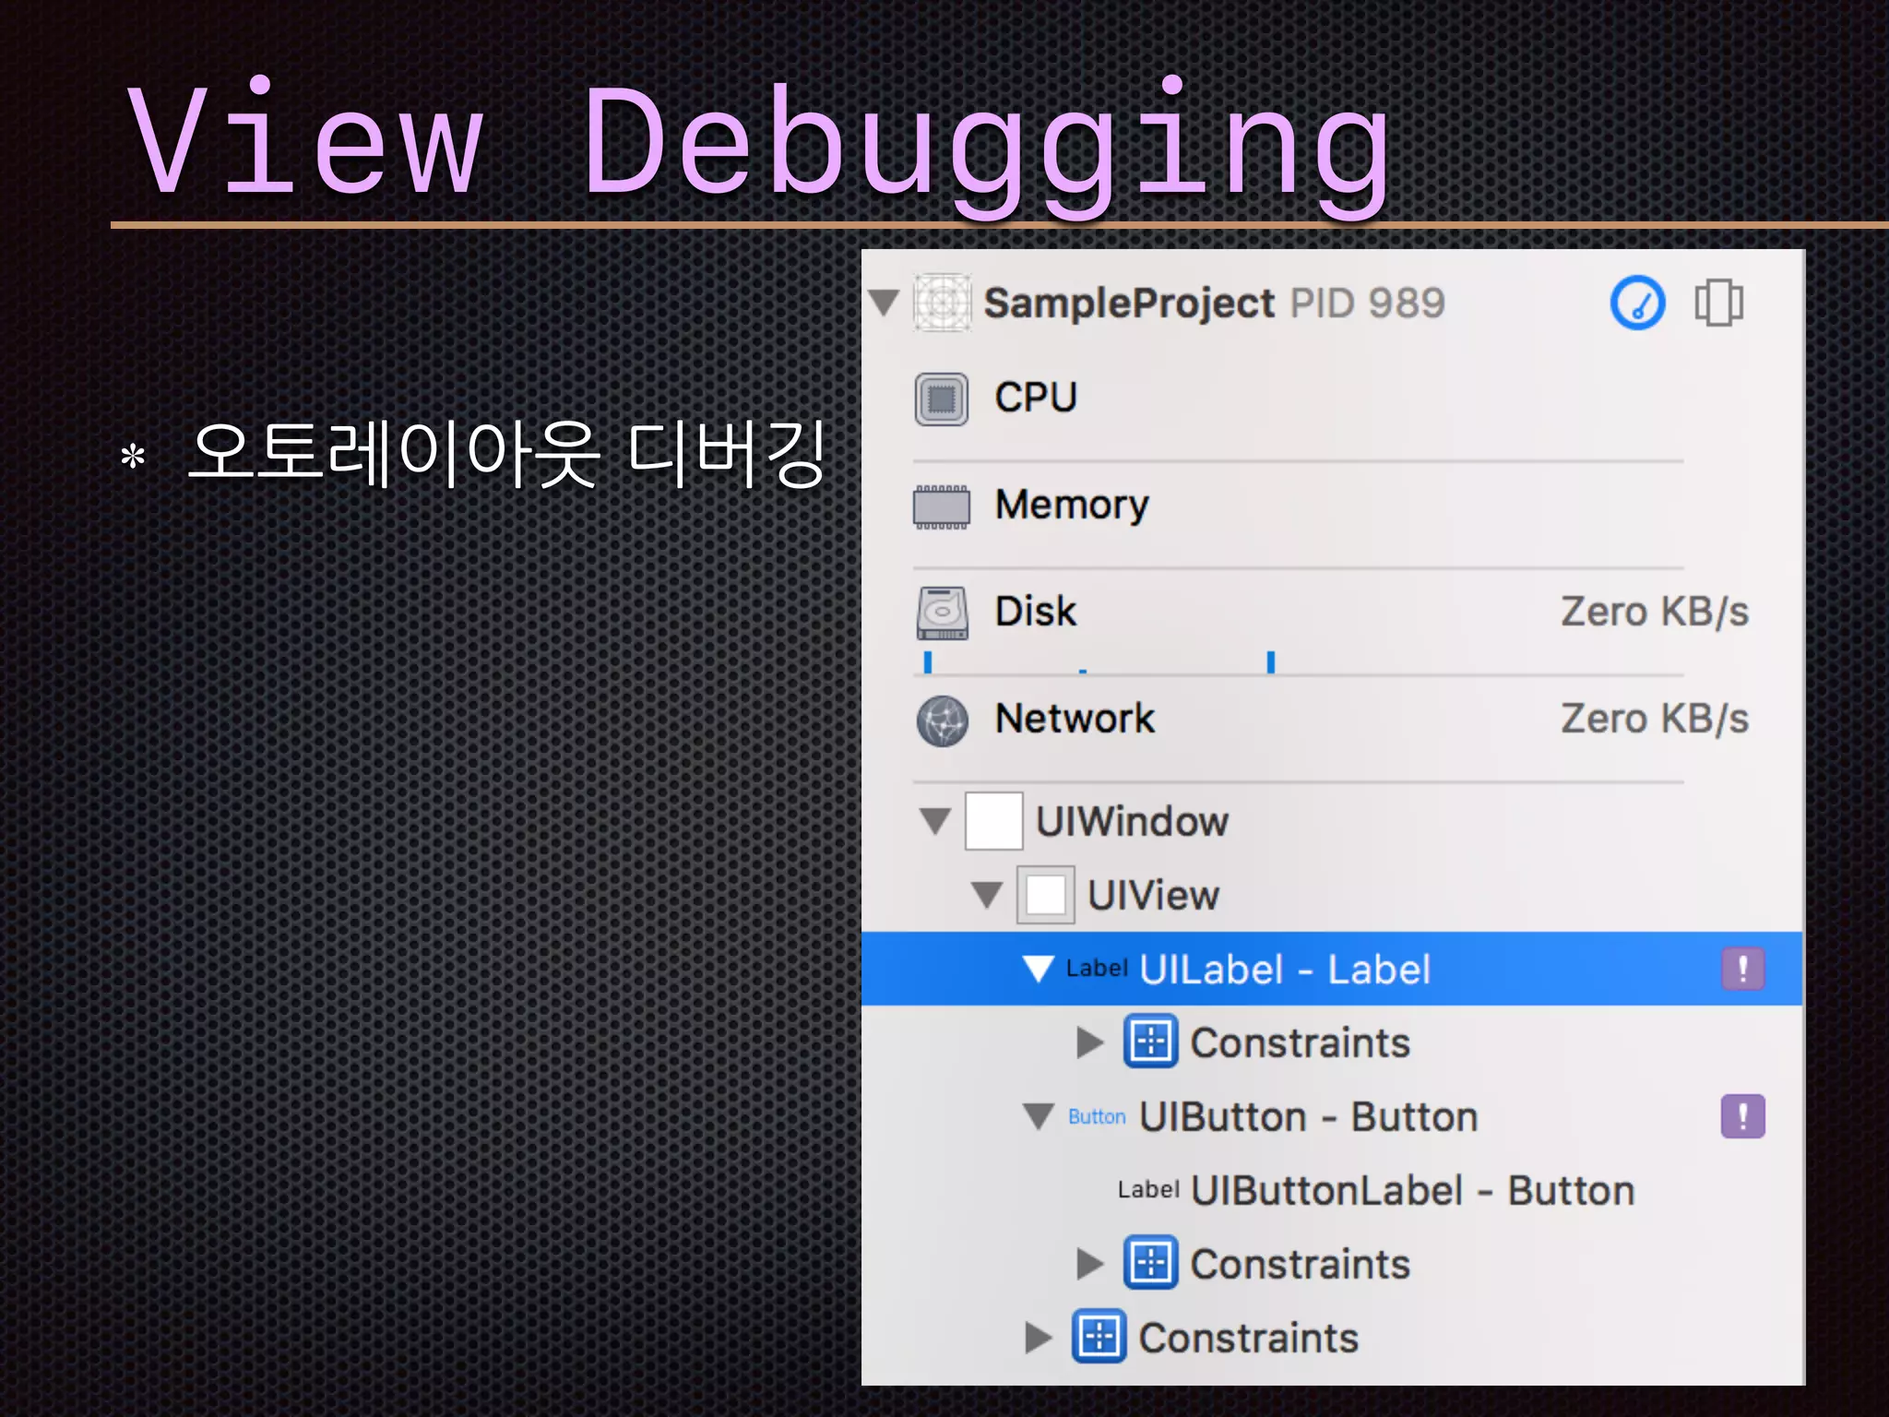The image size is (1889, 1417).
Task: Click the Network globe icon
Action: (942, 720)
